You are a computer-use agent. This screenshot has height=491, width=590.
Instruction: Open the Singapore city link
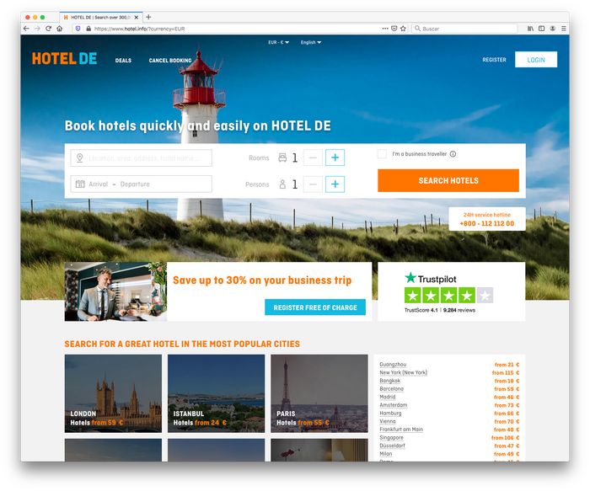click(x=391, y=438)
